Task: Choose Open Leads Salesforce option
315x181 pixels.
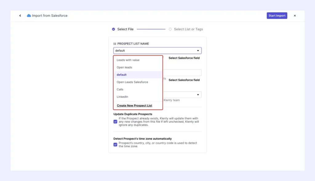Action: 138,82
